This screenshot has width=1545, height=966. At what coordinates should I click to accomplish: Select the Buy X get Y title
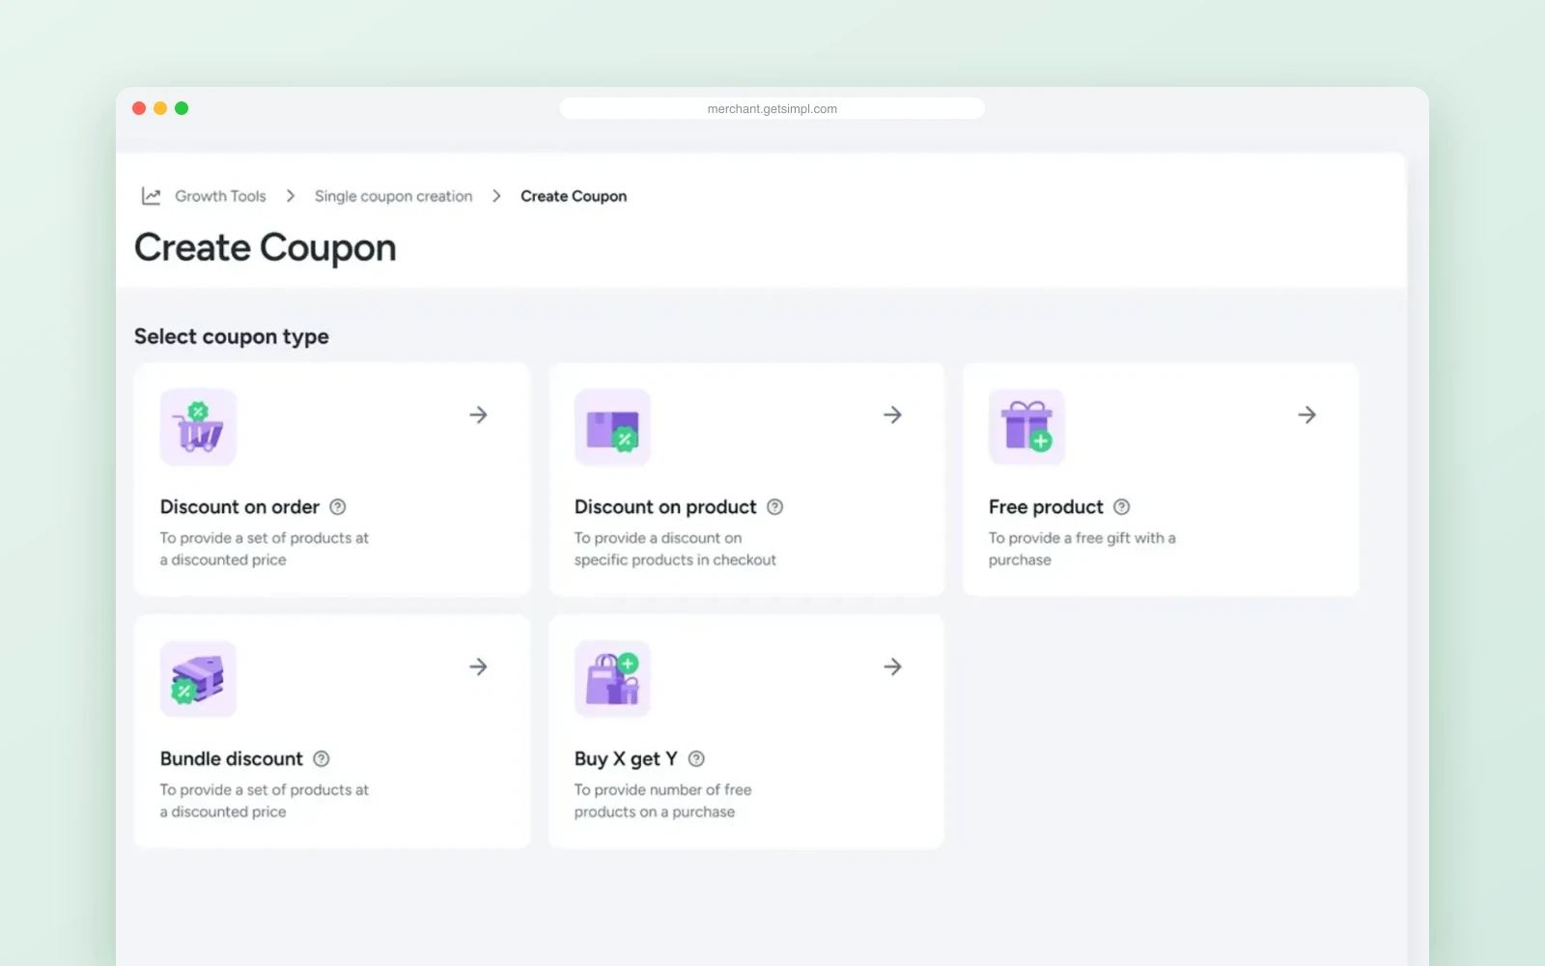point(626,759)
